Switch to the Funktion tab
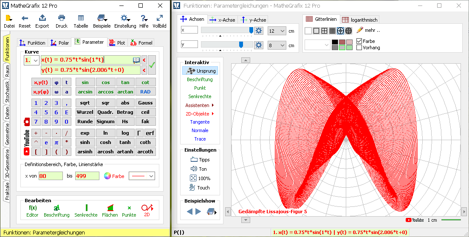 click(x=32, y=43)
